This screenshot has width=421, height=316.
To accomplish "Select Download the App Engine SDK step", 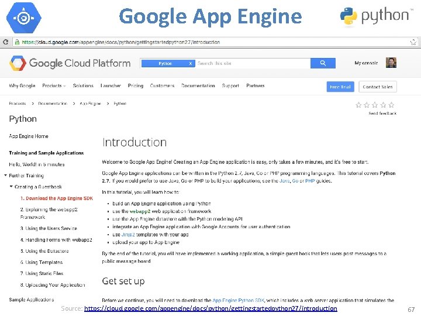I will click(x=57, y=198).
